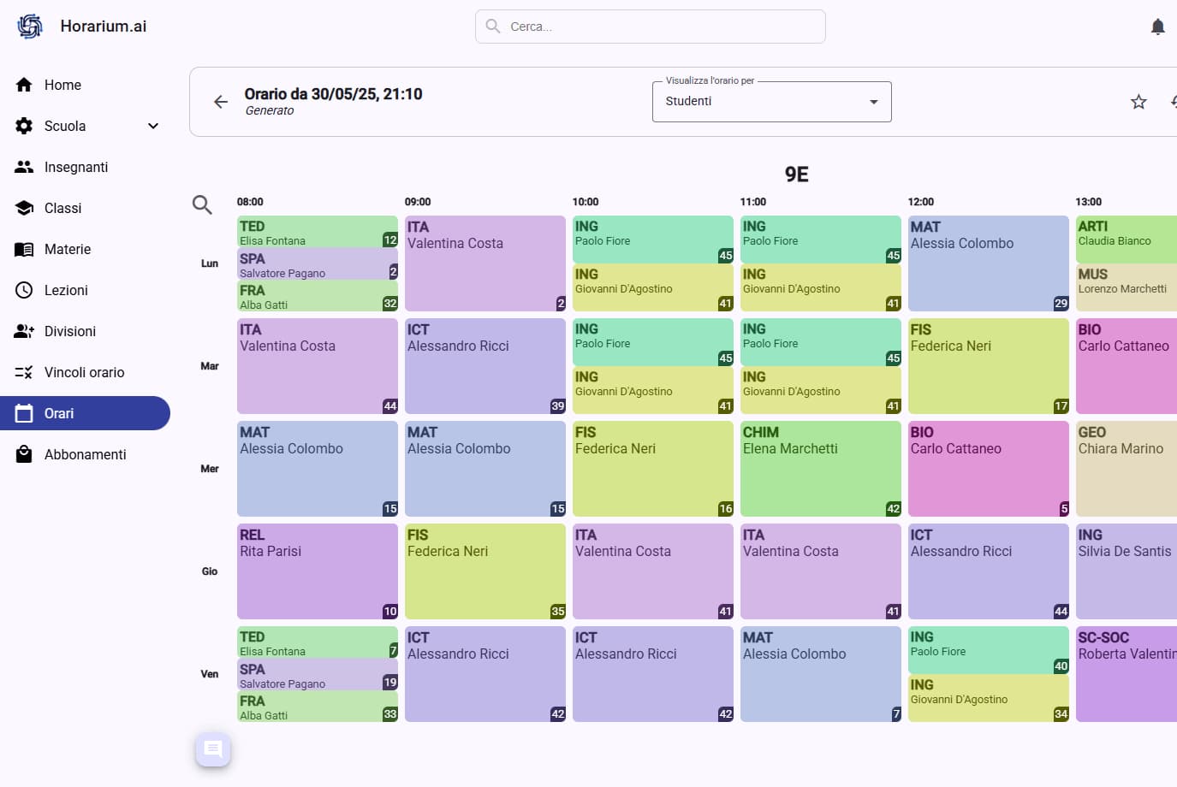Open Vincoli orario page

[x=84, y=372]
